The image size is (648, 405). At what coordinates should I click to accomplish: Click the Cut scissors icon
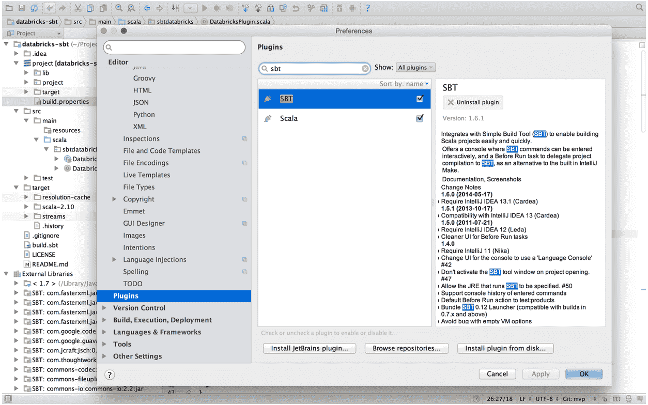point(78,8)
